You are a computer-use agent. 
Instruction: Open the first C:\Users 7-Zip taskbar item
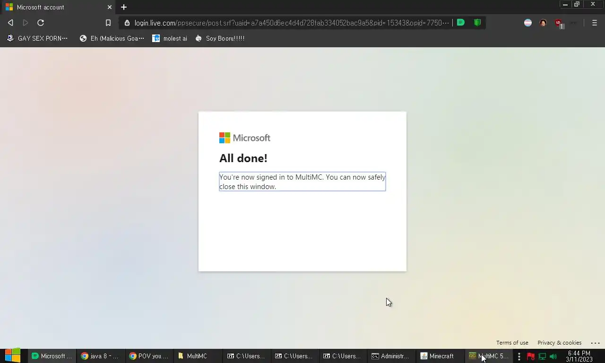click(x=246, y=356)
